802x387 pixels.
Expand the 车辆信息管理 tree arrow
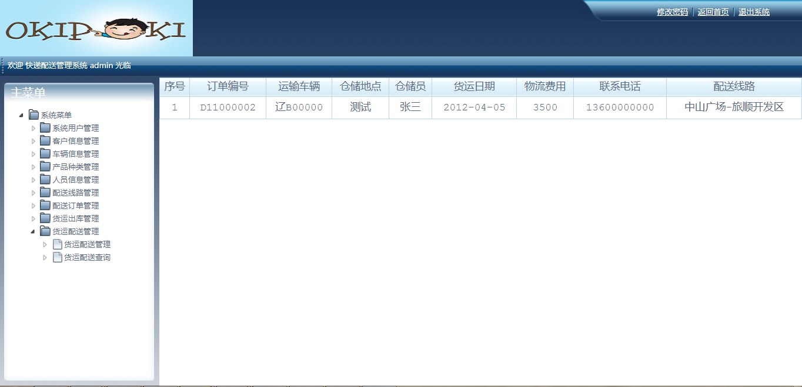(34, 154)
